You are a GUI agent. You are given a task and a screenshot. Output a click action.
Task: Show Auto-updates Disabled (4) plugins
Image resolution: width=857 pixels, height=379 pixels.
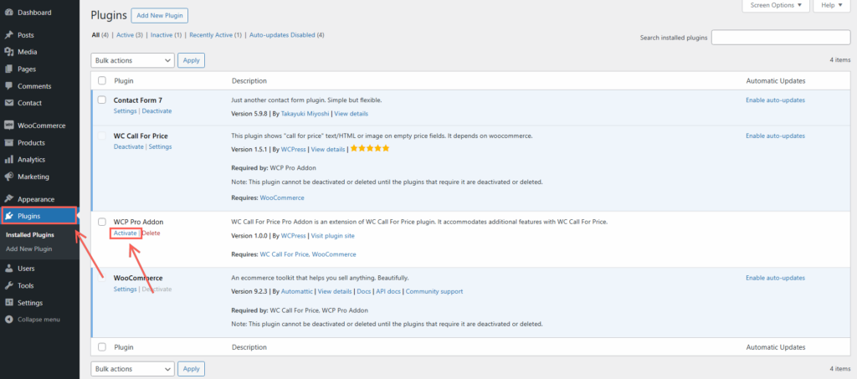point(287,35)
